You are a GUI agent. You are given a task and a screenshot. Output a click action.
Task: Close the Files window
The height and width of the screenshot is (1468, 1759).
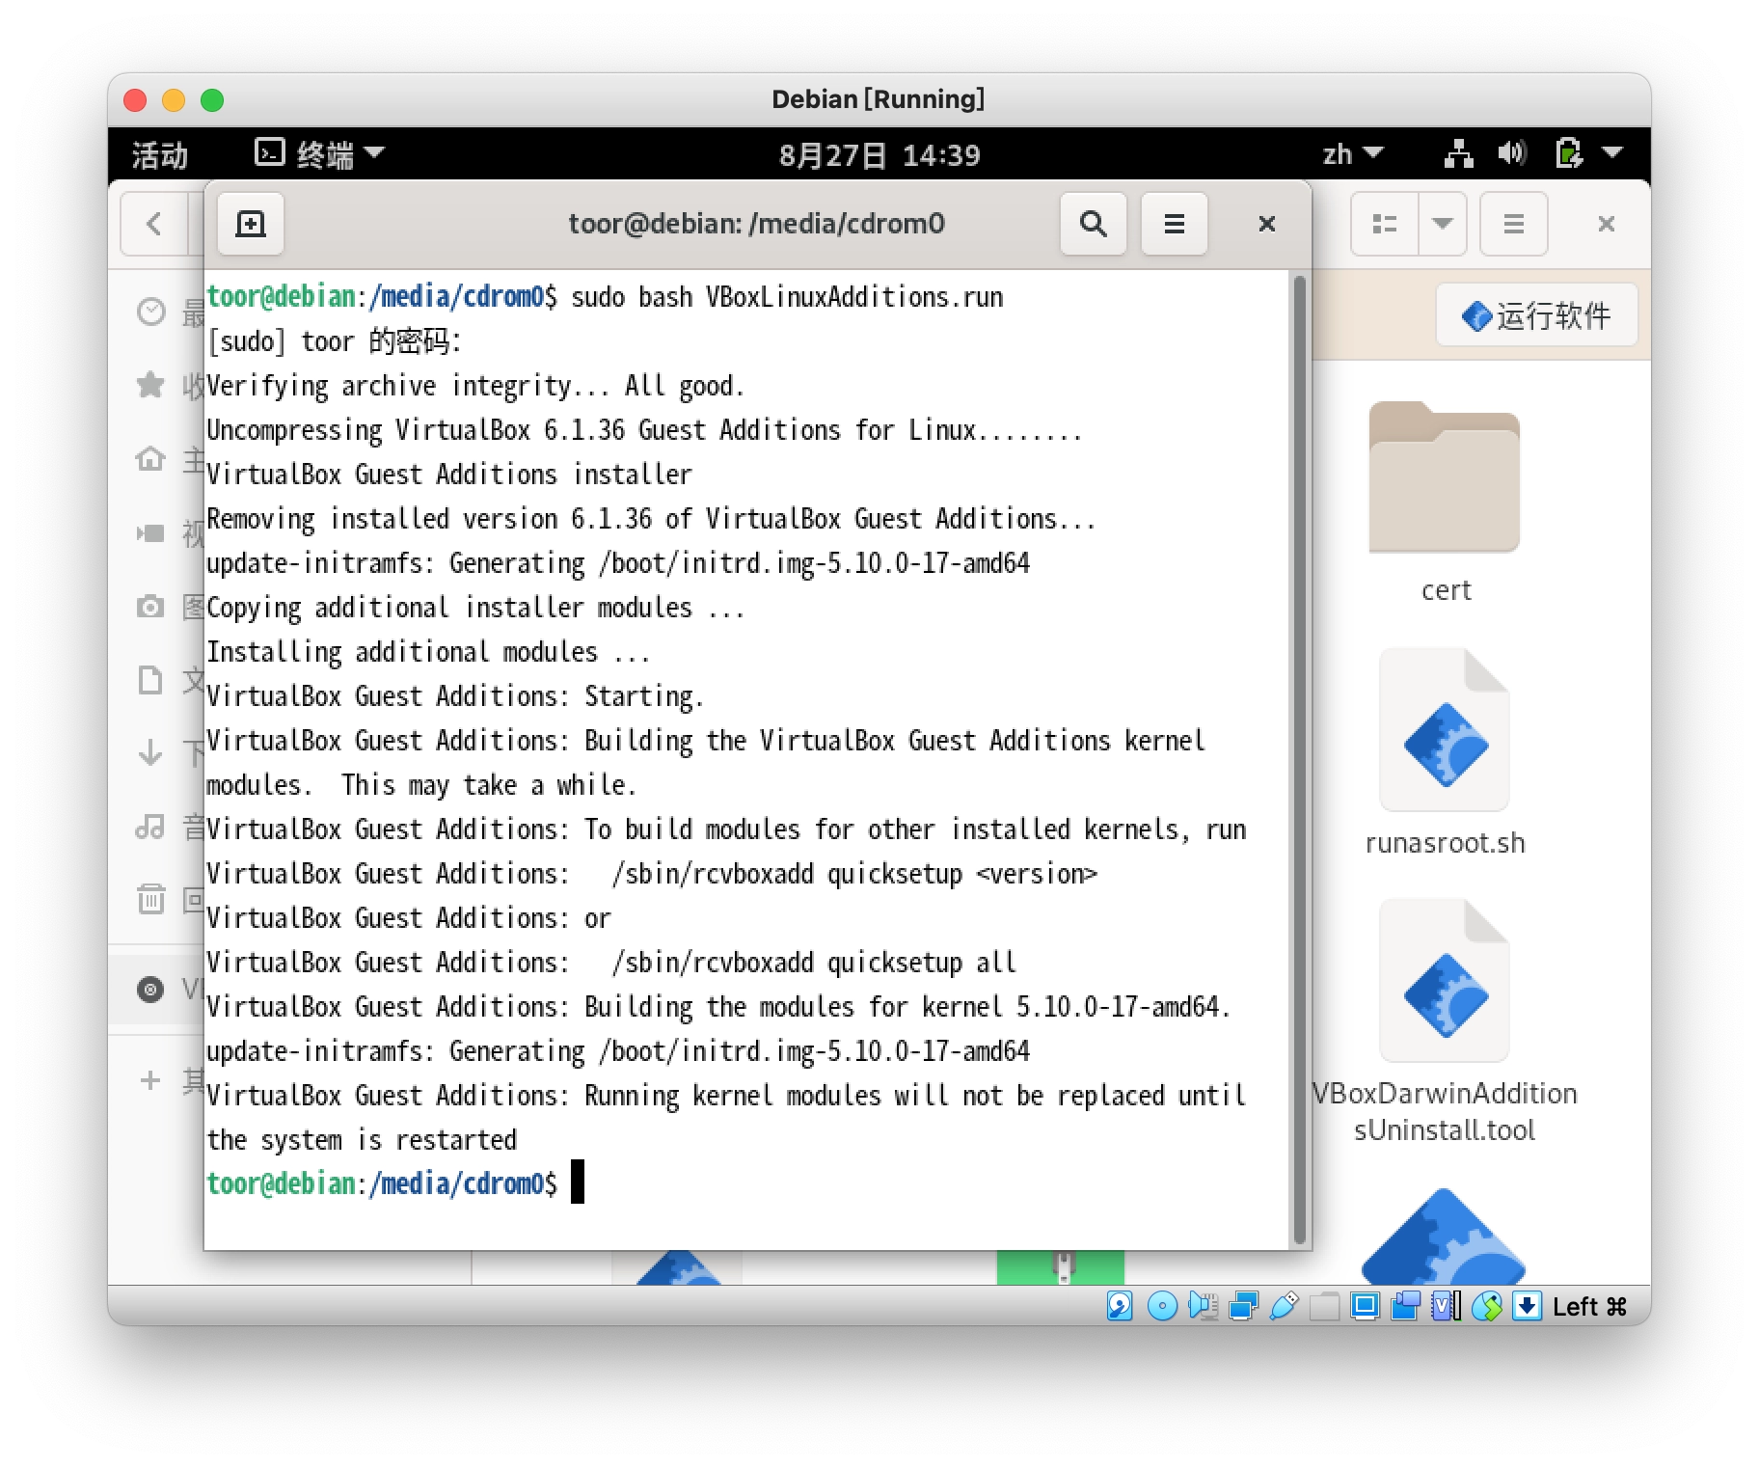tap(1606, 224)
